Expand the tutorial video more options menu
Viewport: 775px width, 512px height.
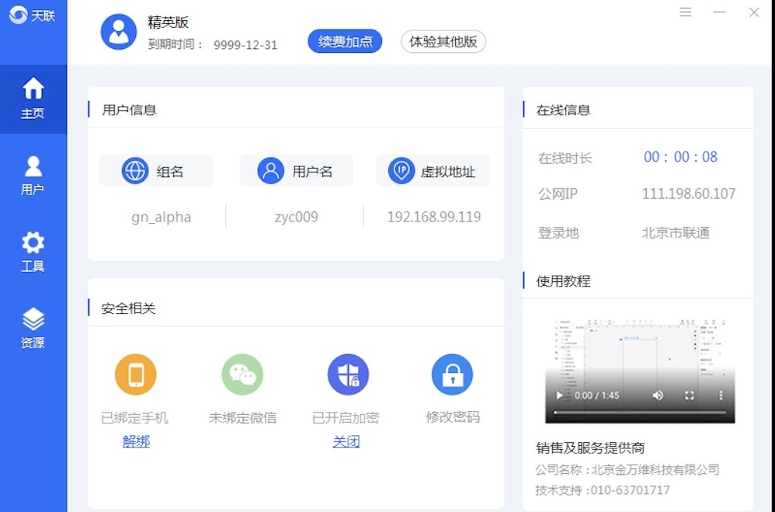coord(721,395)
